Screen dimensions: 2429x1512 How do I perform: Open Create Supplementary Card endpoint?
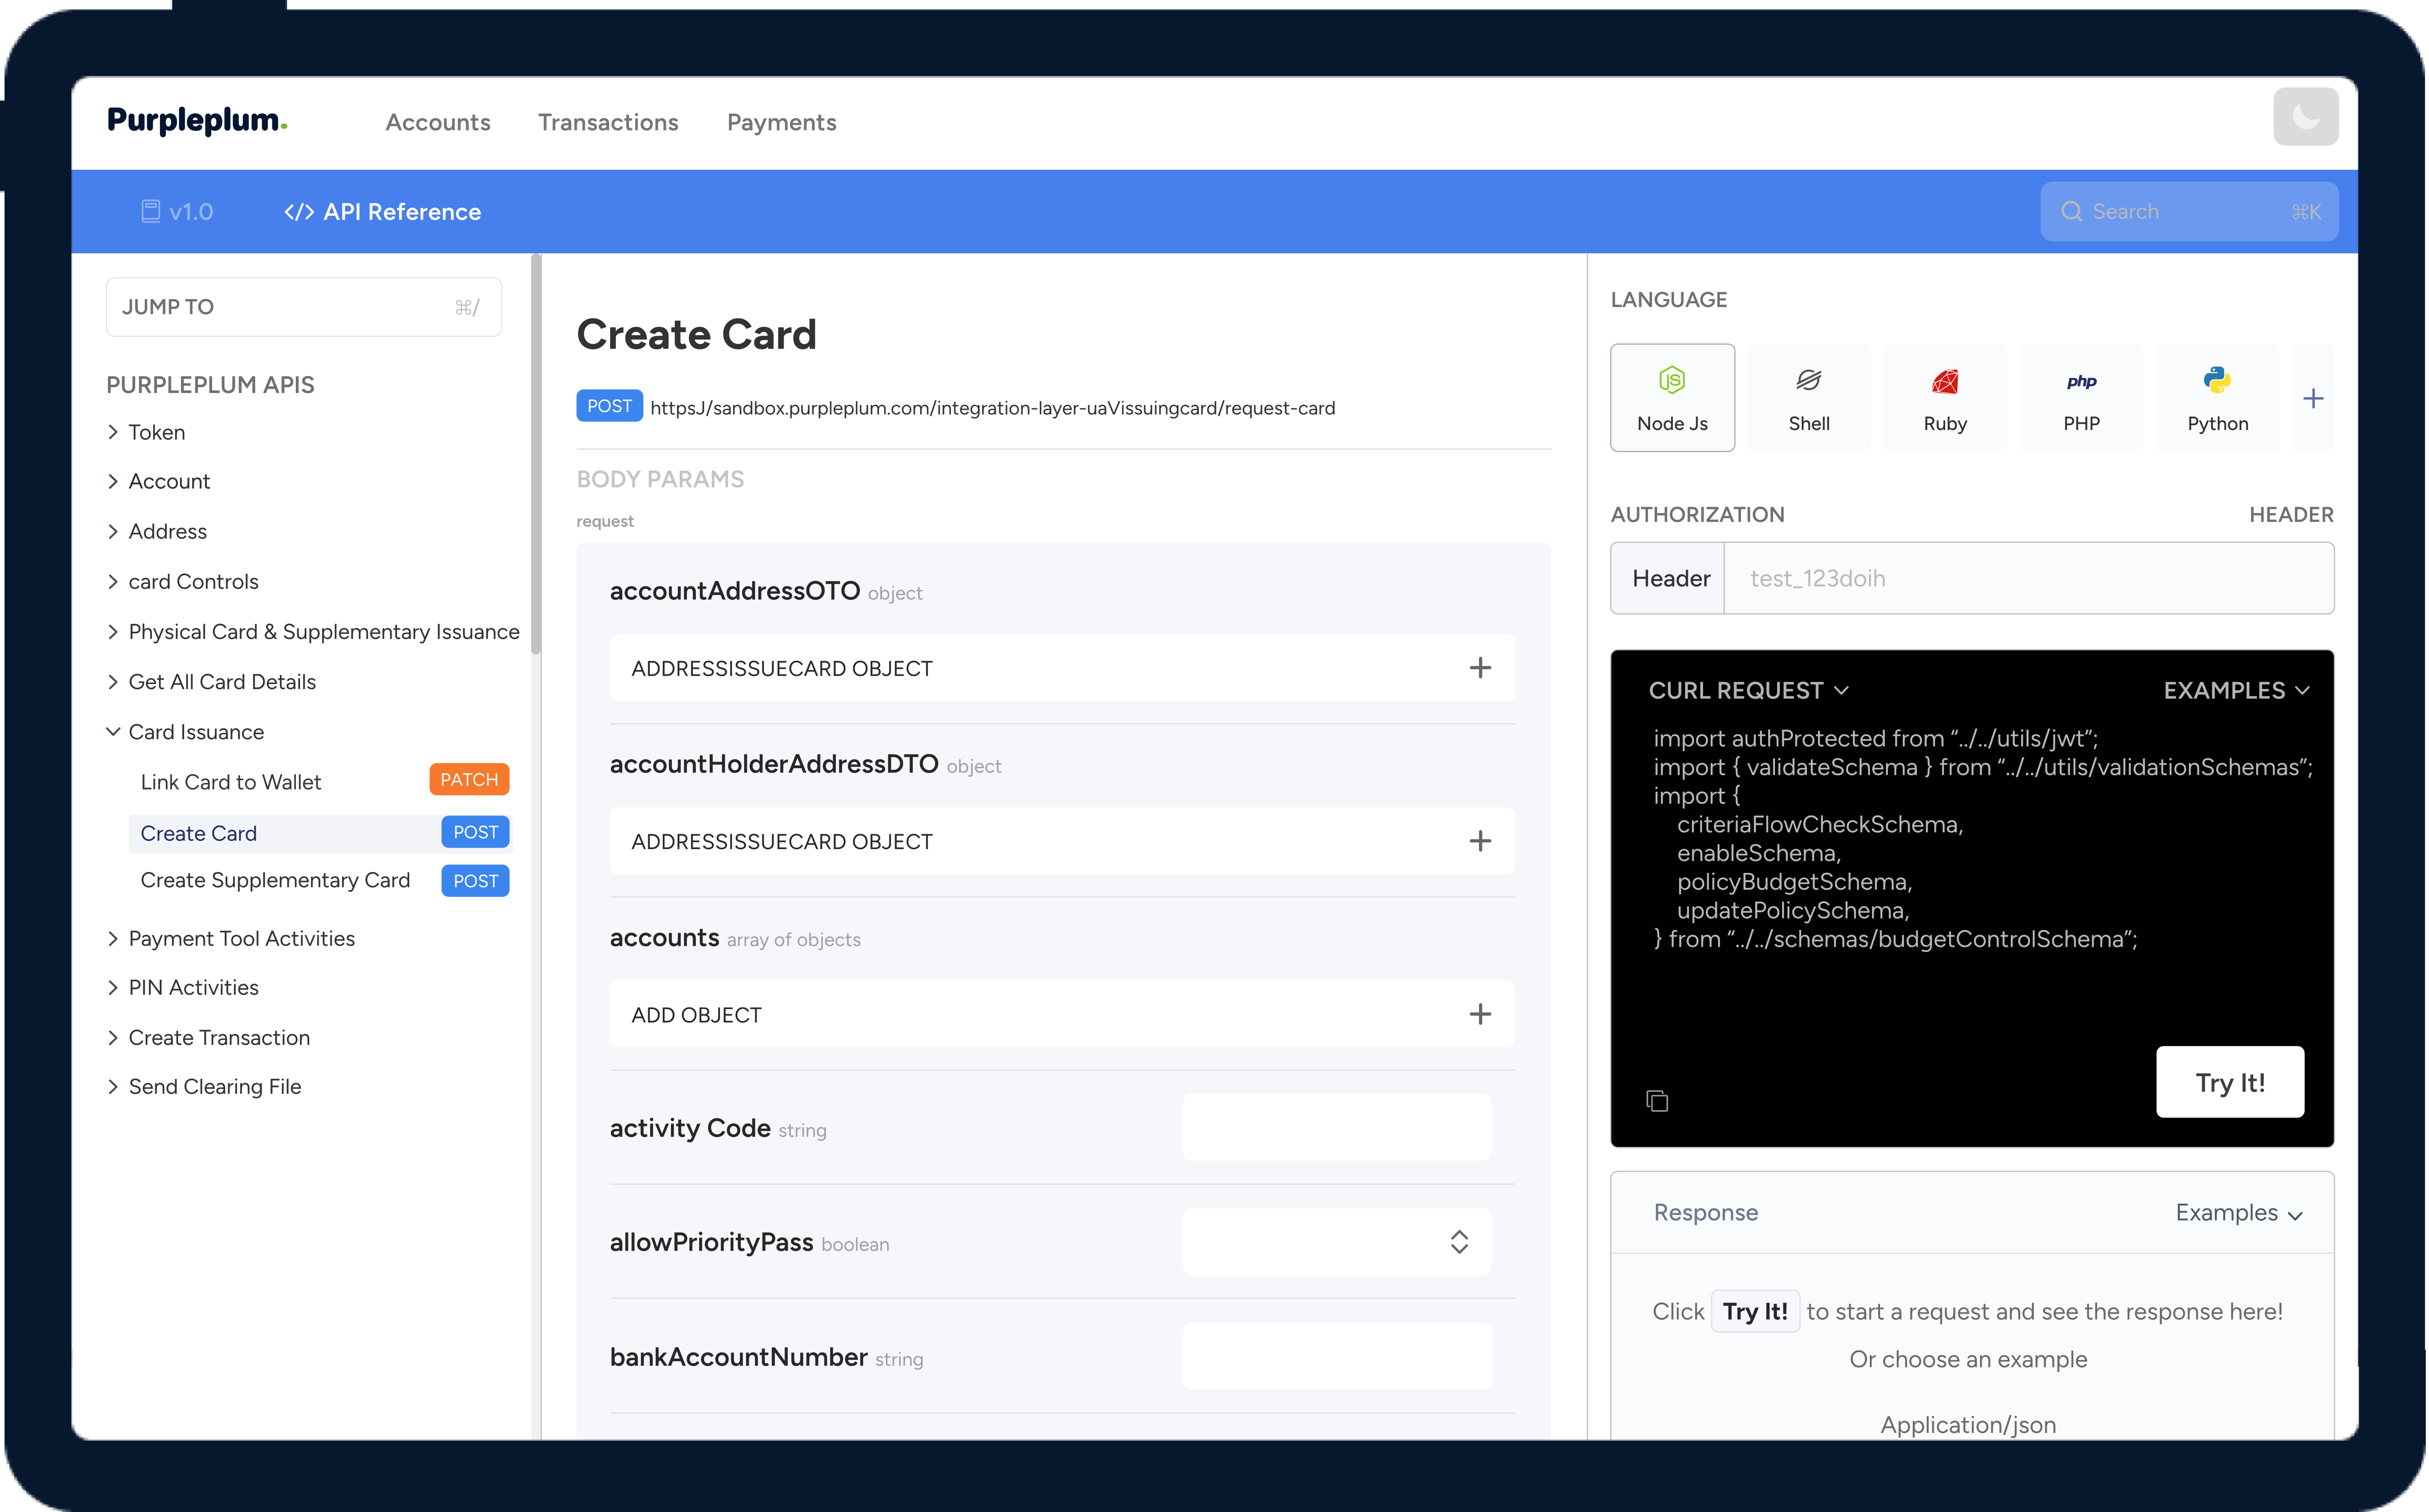(275, 880)
